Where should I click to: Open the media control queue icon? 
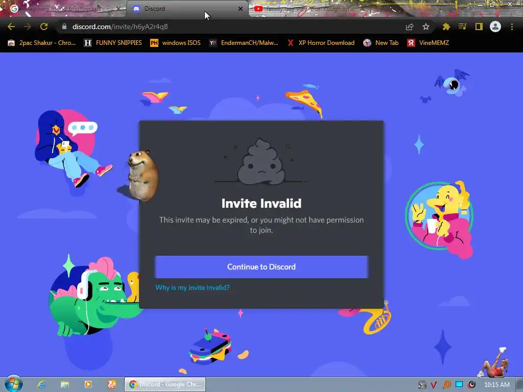pyautogui.click(x=462, y=27)
